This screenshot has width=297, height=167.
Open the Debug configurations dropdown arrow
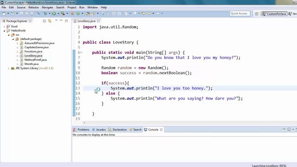coord(49,13)
